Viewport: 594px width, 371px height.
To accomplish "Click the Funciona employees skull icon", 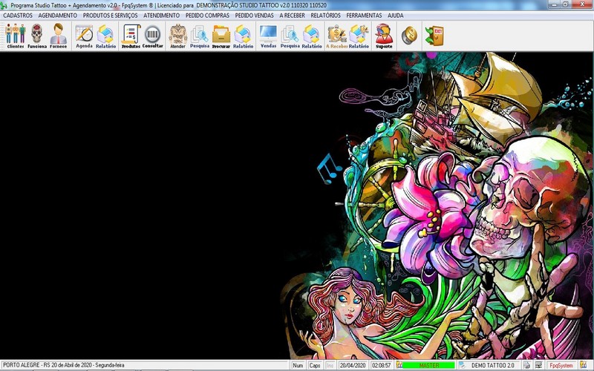I will pos(36,35).
